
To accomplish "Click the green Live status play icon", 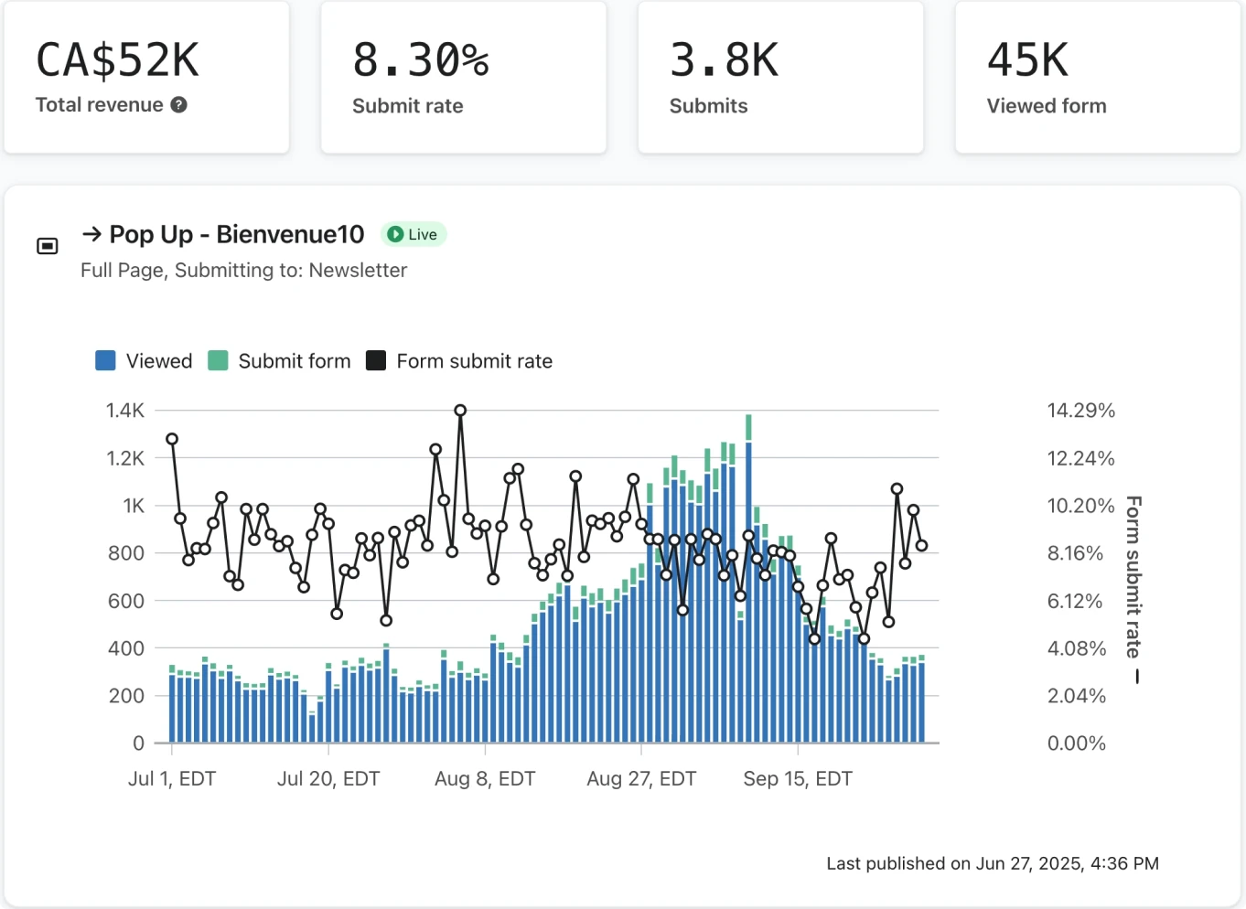I will click(395, 235).
